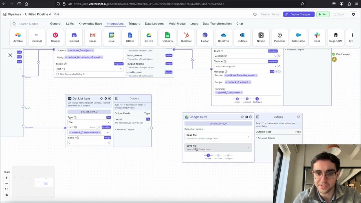Delete the Get List Item node

[110, 98]
